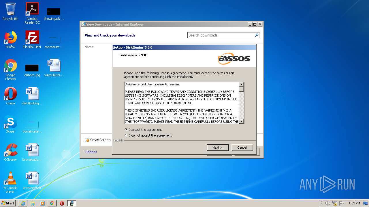This screenshot has width=369, height=207.
Task: Click the Action Center flag icon
Action: 342,203
